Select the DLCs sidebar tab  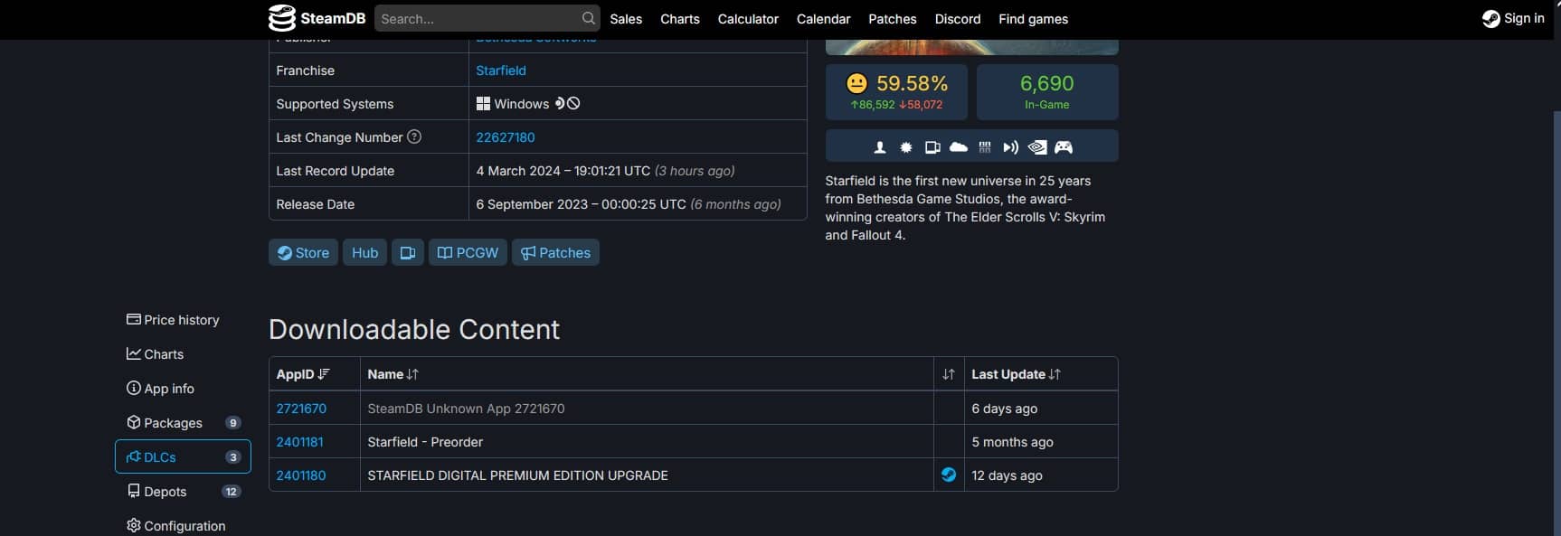[183, 456]
